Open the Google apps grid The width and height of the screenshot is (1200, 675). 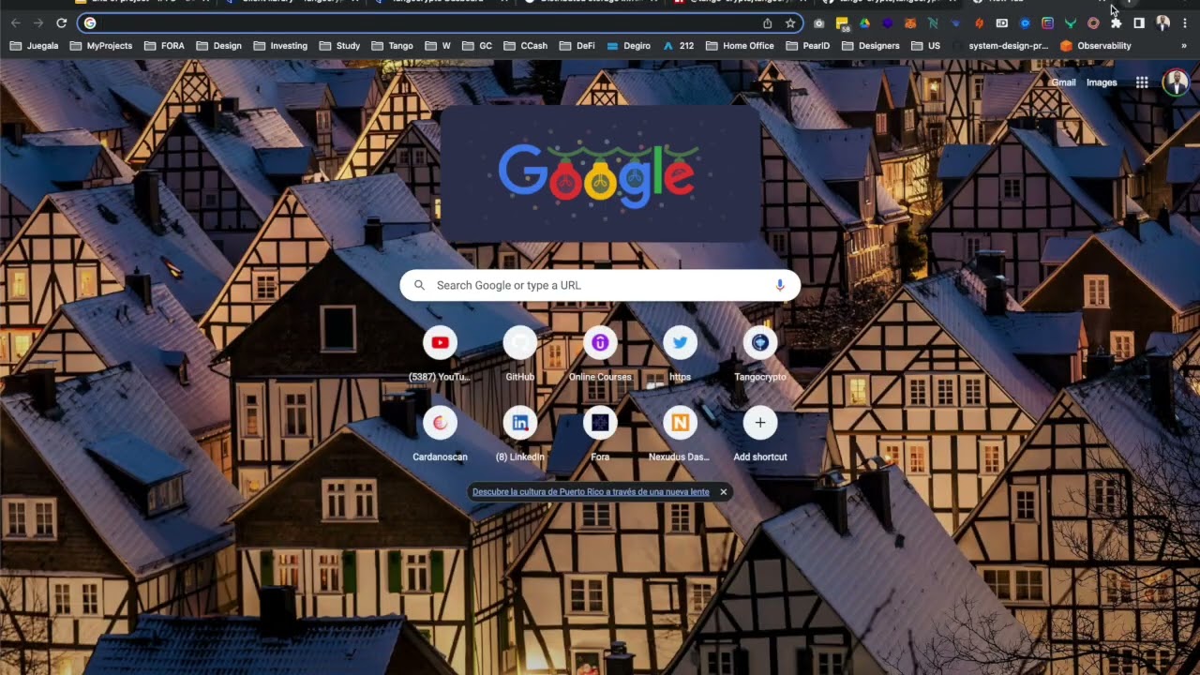1142,82
